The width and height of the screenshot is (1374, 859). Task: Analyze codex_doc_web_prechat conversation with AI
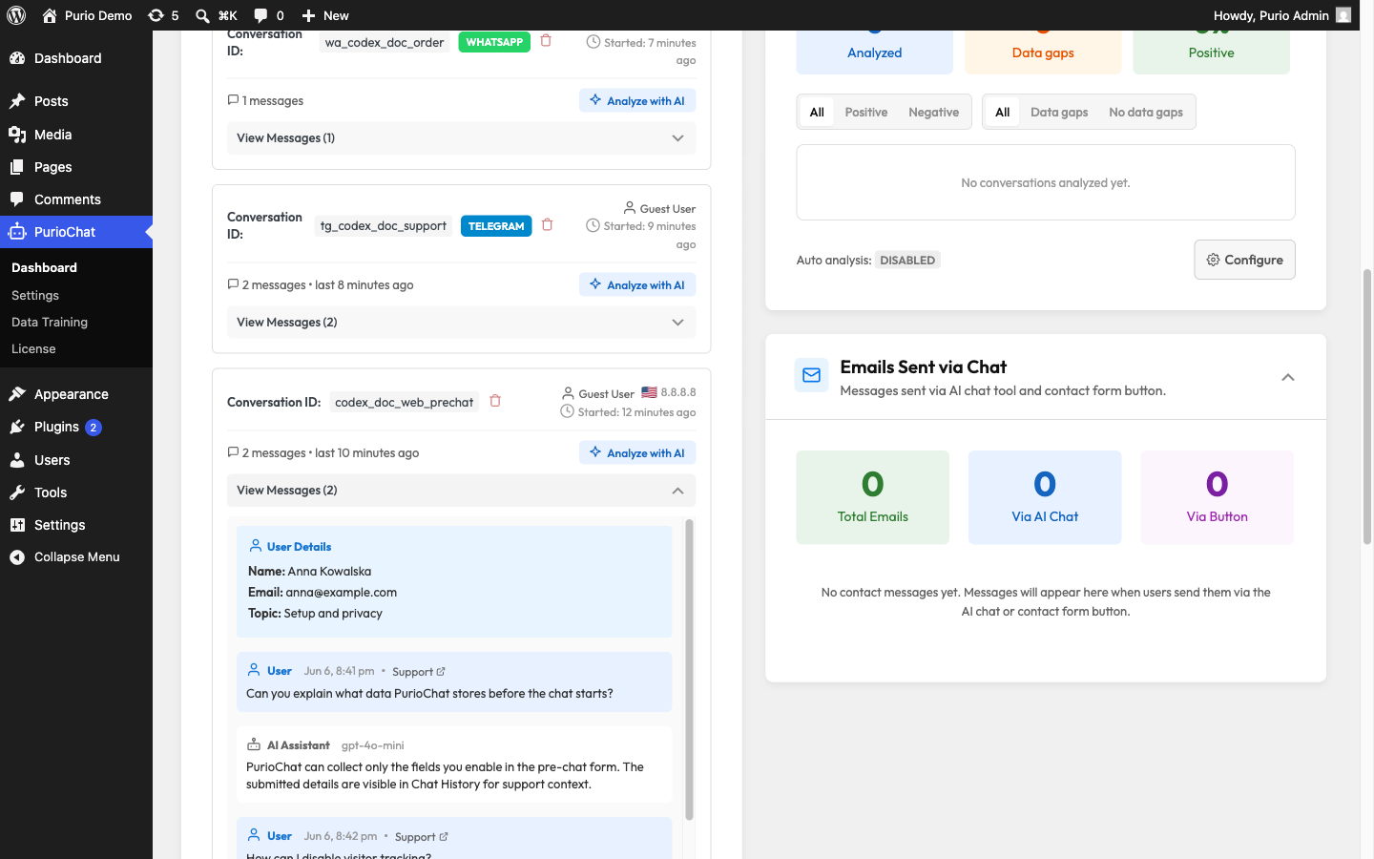pos(637,452)
